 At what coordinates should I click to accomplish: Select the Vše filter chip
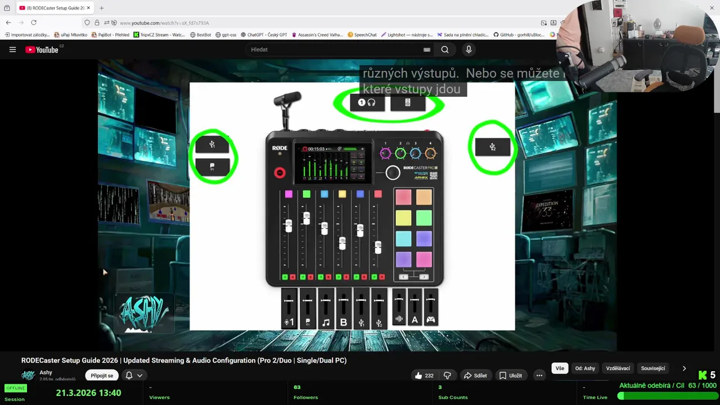(x=560, y=368)
